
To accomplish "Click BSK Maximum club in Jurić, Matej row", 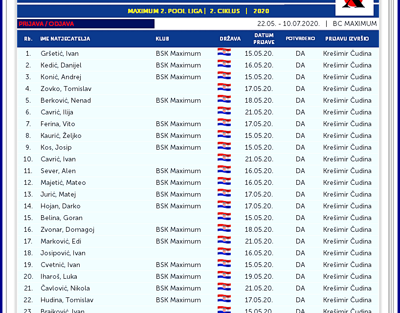I will [178, 194].
